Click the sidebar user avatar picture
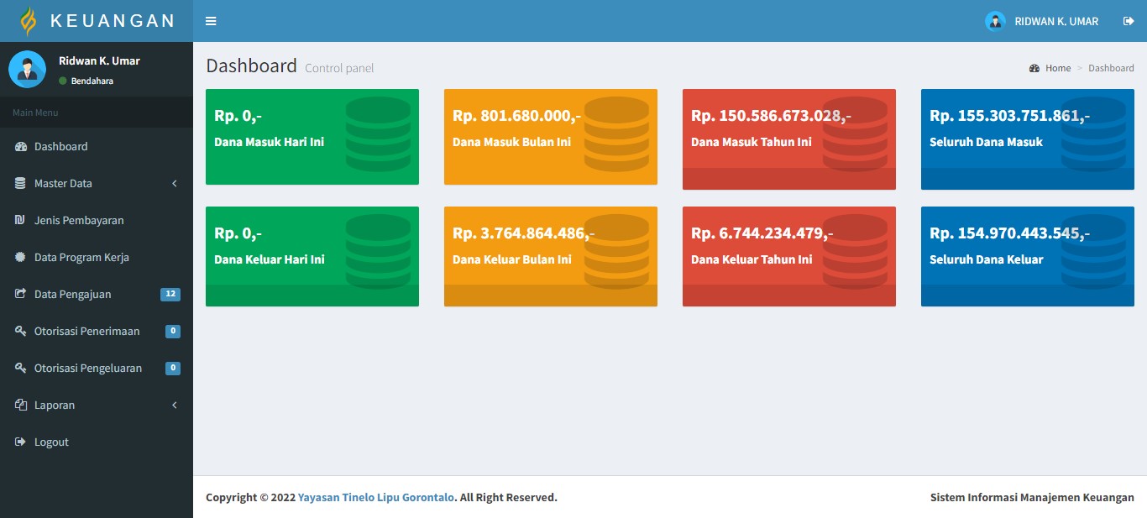This screenshot has height=518, width=1147. click(x=27, y=69)
